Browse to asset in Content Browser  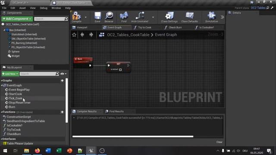[109, 17]
